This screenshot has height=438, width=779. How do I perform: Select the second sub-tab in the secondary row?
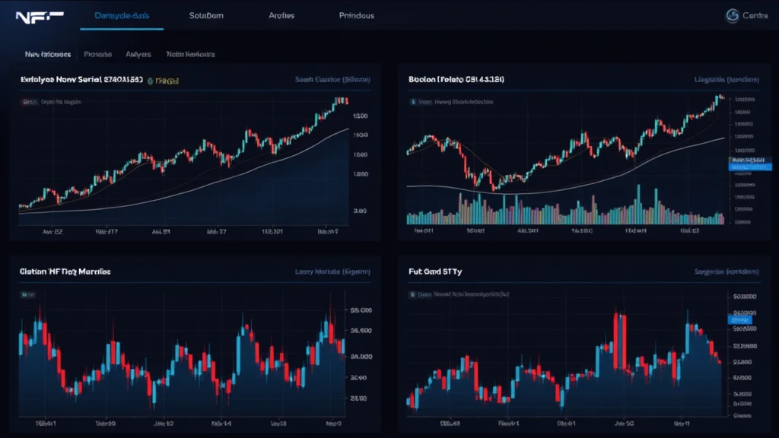[97, 55]
